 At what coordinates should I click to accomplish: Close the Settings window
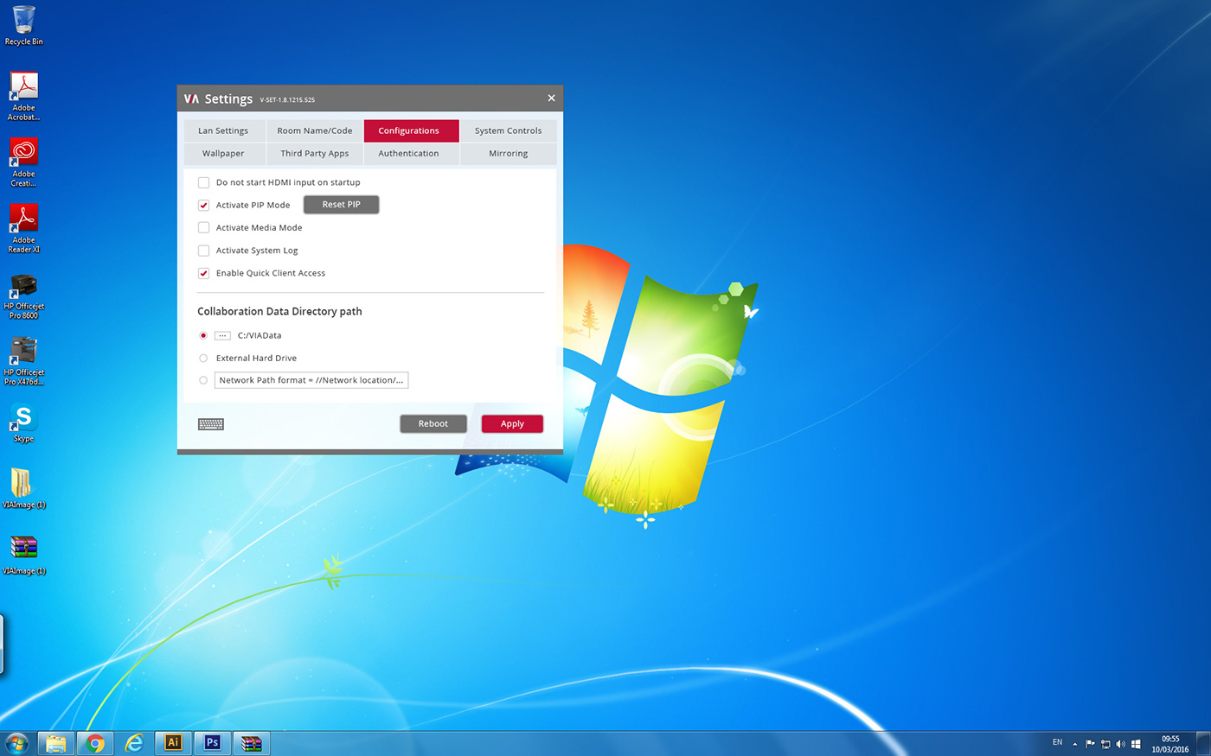tap(551, 98)
